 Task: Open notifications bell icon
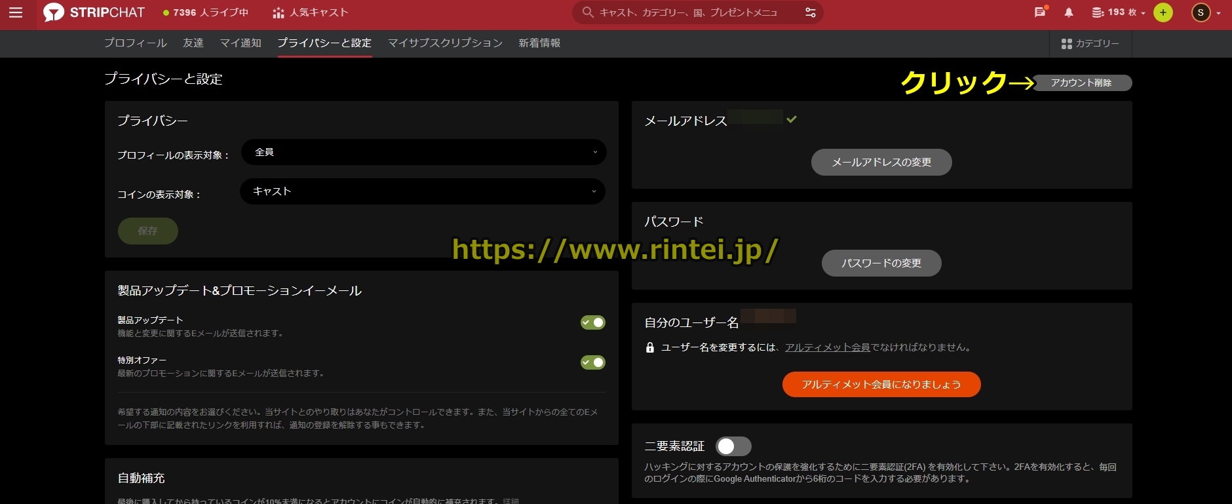[1069, 12]
